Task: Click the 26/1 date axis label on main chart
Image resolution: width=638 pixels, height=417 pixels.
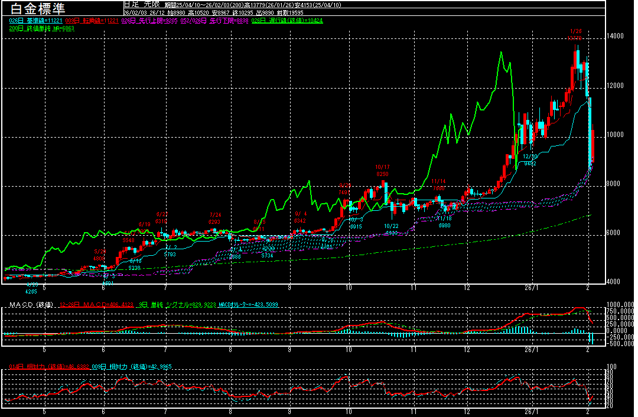Action: [532, 288]
